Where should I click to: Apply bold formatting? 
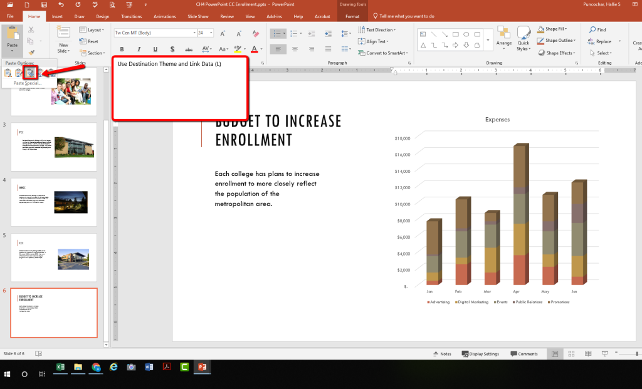[122, 49]
